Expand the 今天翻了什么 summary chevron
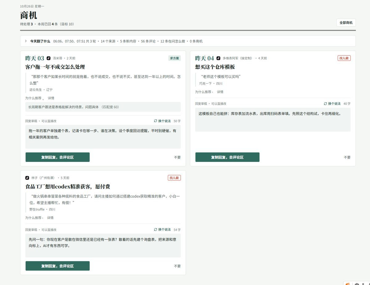 [x=26, y=41]
